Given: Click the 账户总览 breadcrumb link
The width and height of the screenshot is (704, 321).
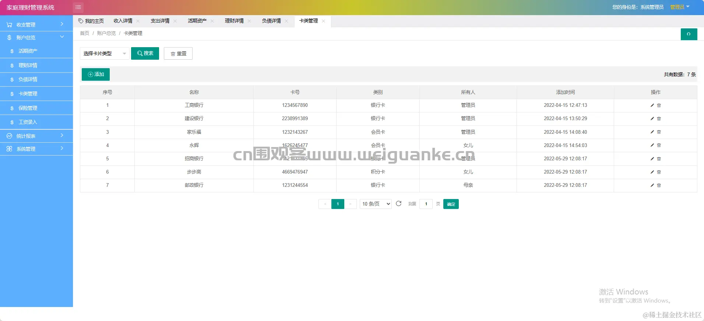Looking at the screenshot, I should point(106,33).
